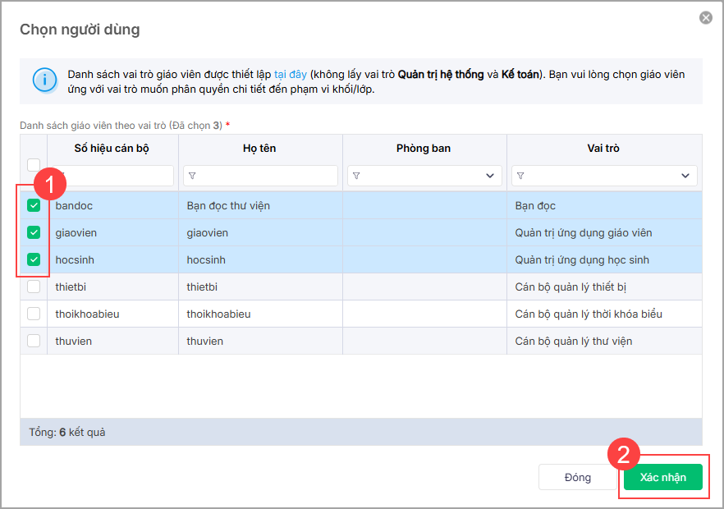Click filter icon in Phòng ban column
Viewport: 724px width, 509px height.
coord(356,176)
